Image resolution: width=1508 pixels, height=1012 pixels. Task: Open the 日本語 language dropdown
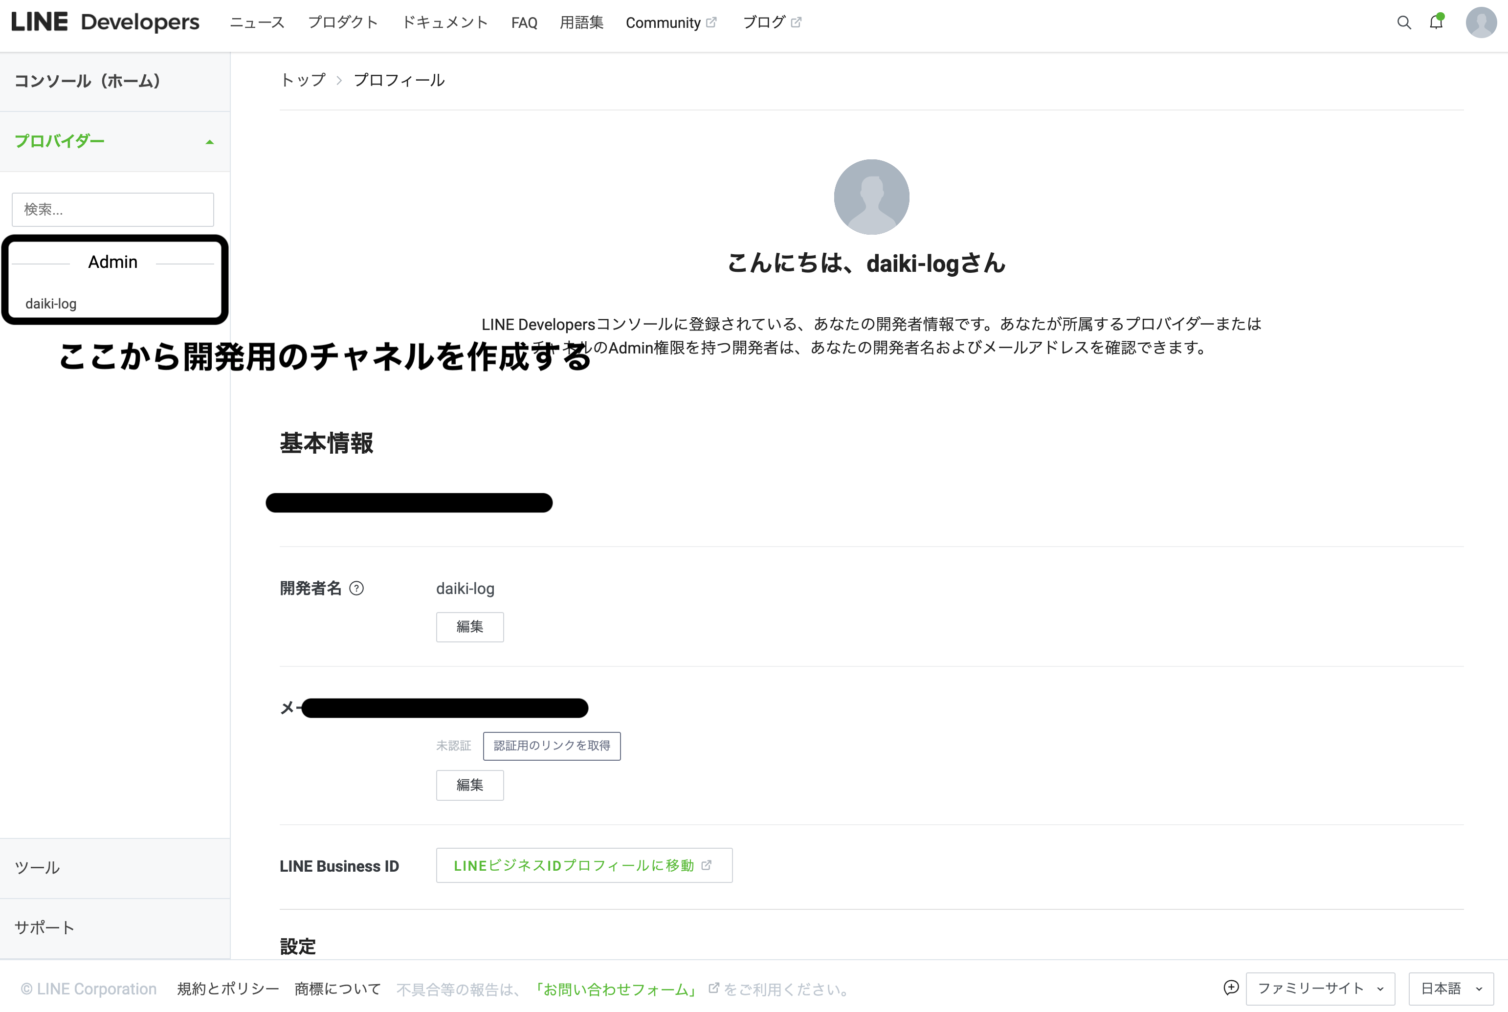tap(1451, 989)
